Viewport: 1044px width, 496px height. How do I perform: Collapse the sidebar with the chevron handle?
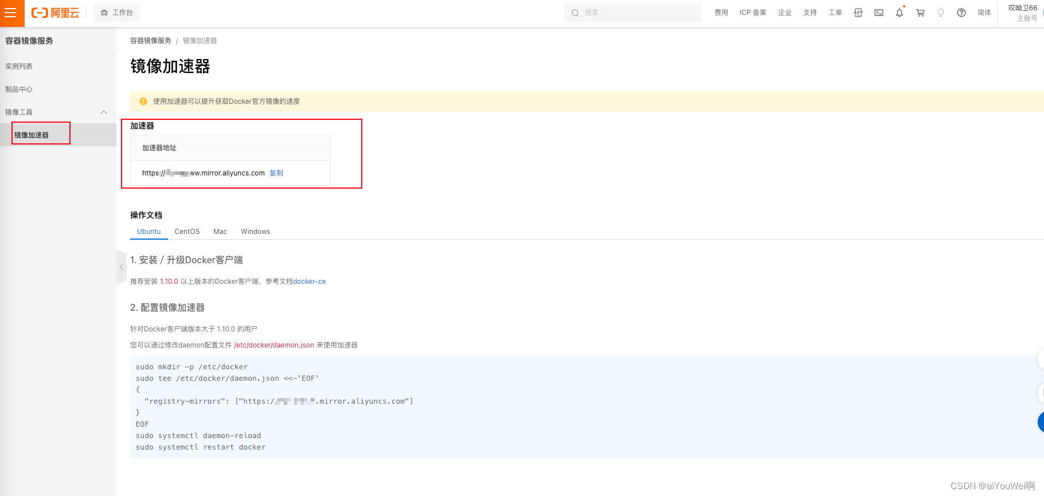point(122,267)
